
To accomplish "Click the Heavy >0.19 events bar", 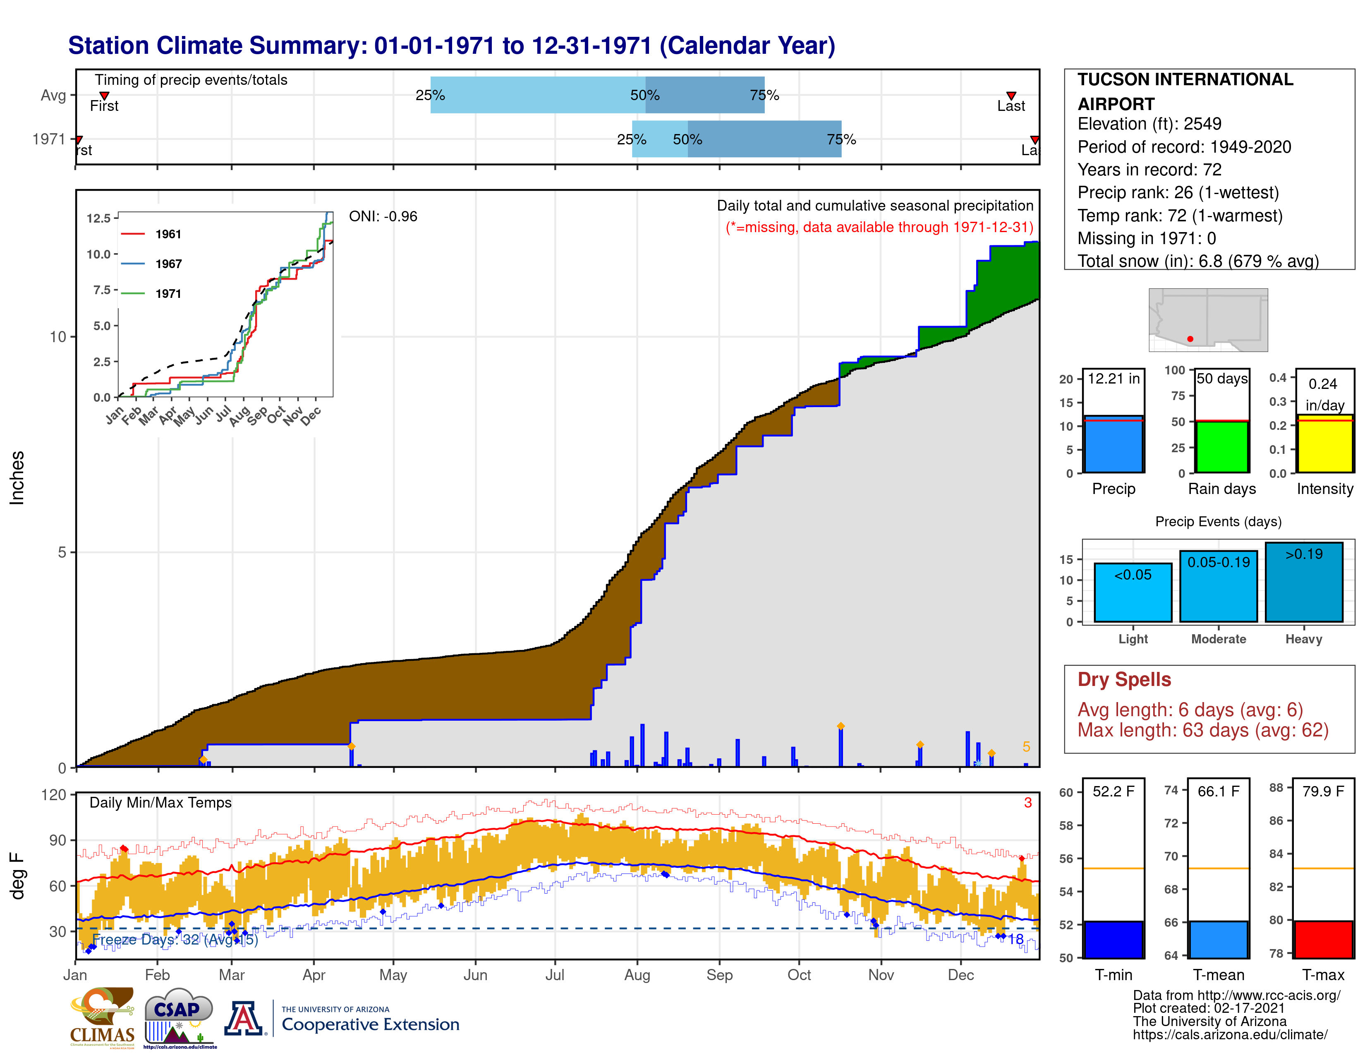I will [1304, 582].
